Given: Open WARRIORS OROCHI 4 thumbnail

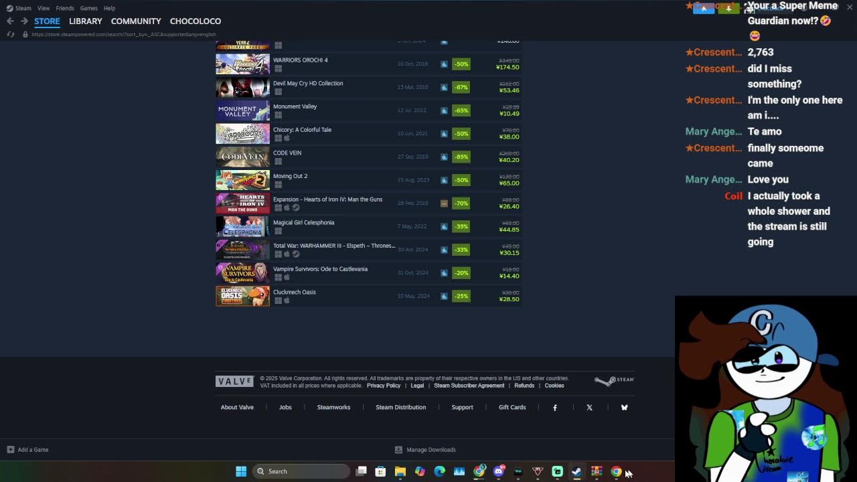Looking at the screenshot, I should pyautogui.click(x=242, y=64).
